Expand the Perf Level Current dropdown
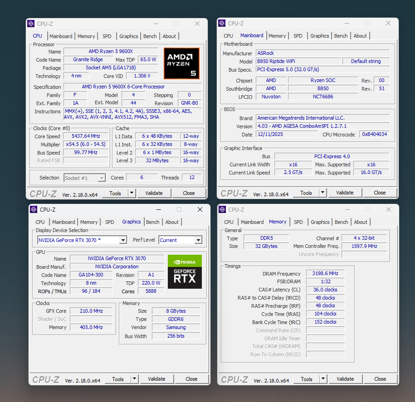The height and width of the screenshot is (402, 415). (x=198, y=240)
